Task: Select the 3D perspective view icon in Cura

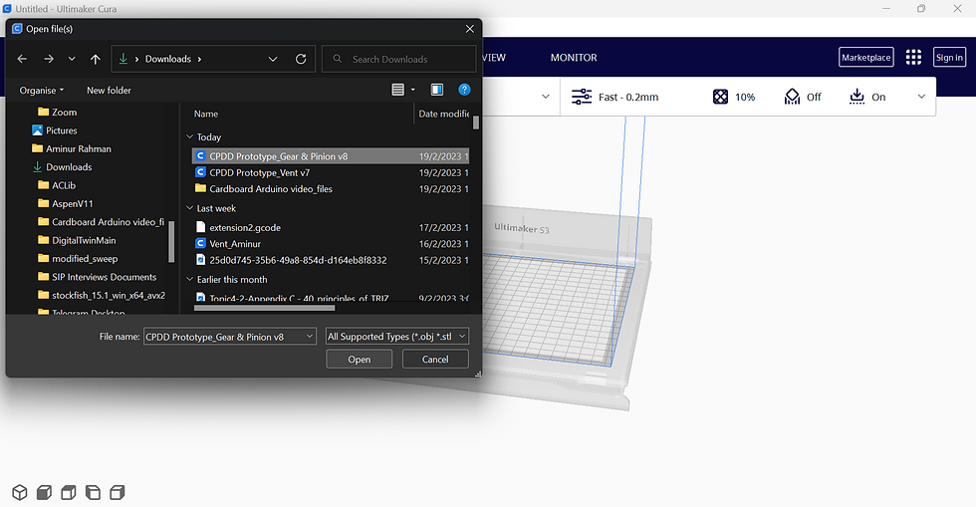Action: coord(20,493)
